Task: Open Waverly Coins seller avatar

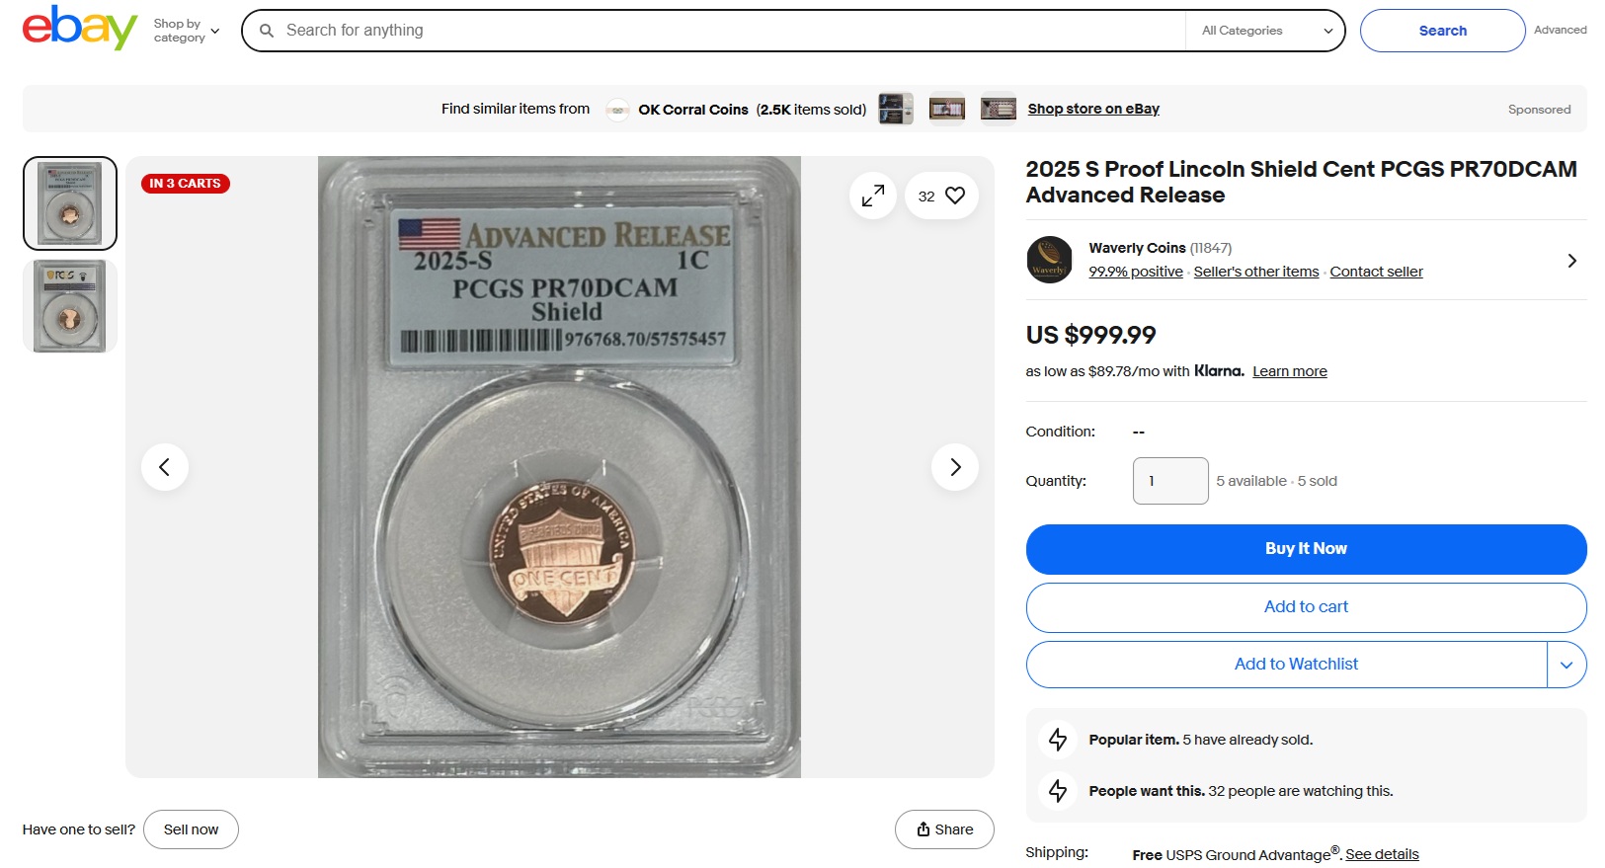Action: pos(1049,260)
